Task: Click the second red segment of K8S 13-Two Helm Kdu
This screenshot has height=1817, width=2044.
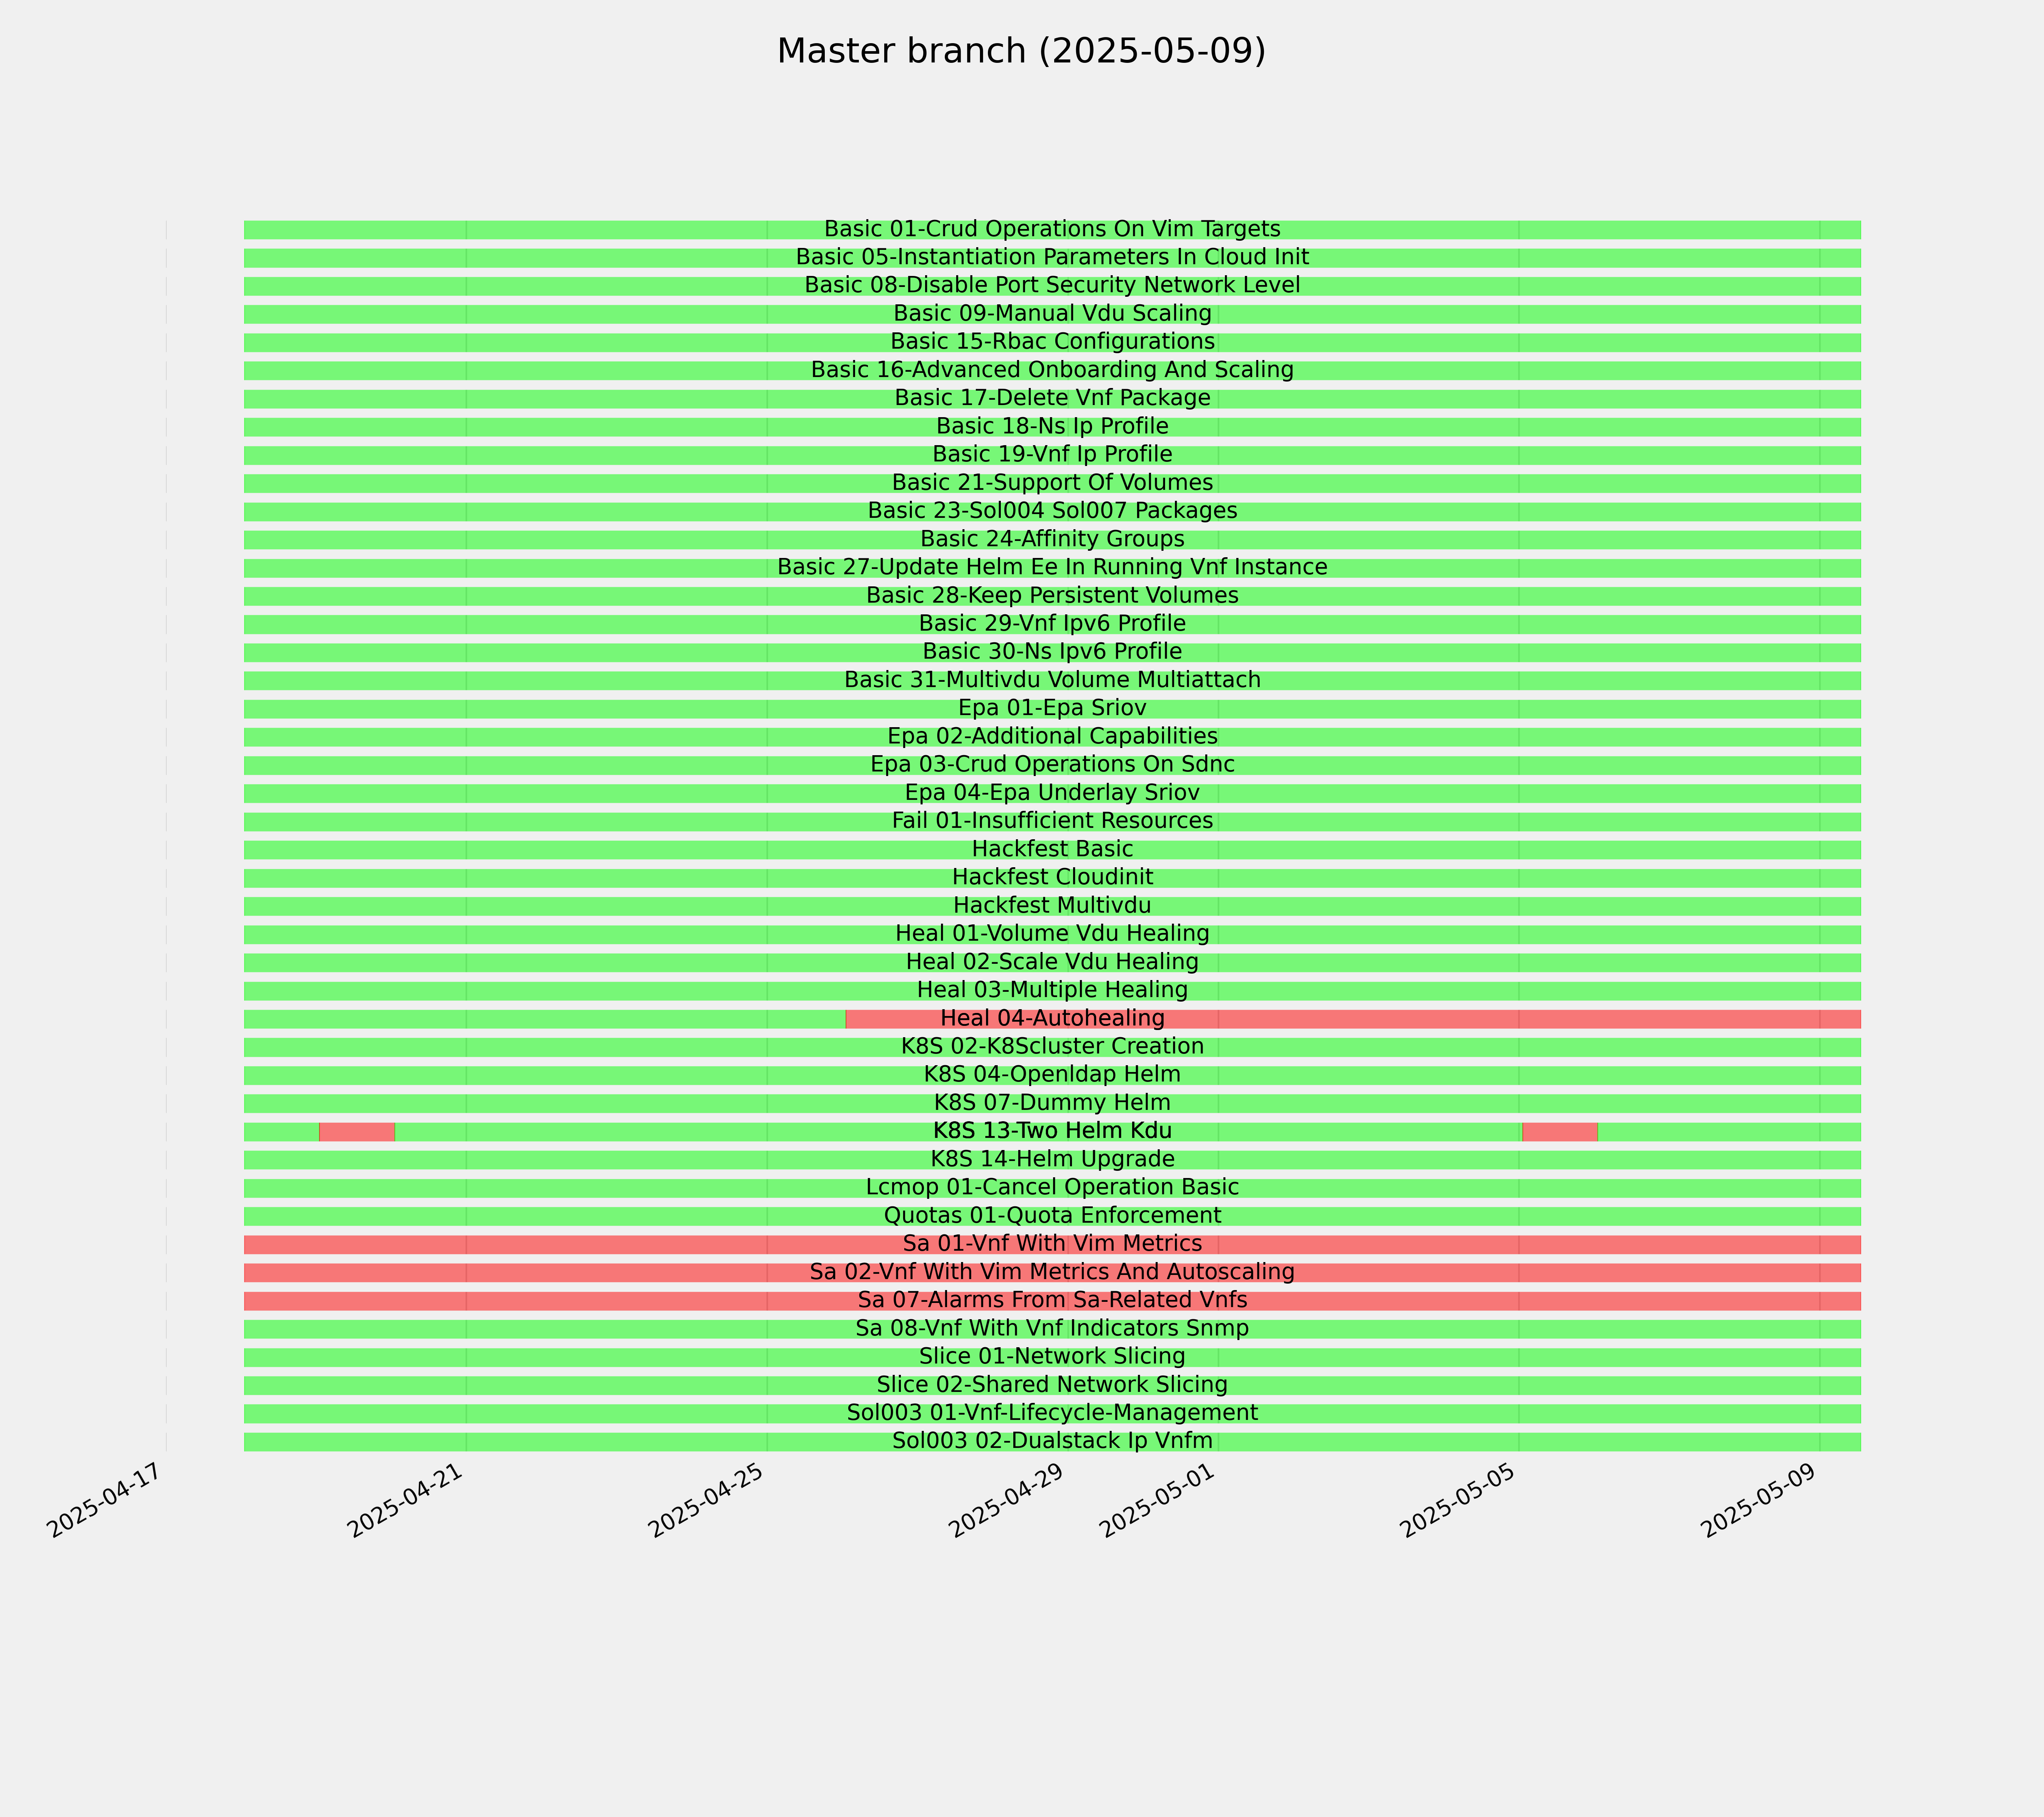Action: click(1560, 1132)
